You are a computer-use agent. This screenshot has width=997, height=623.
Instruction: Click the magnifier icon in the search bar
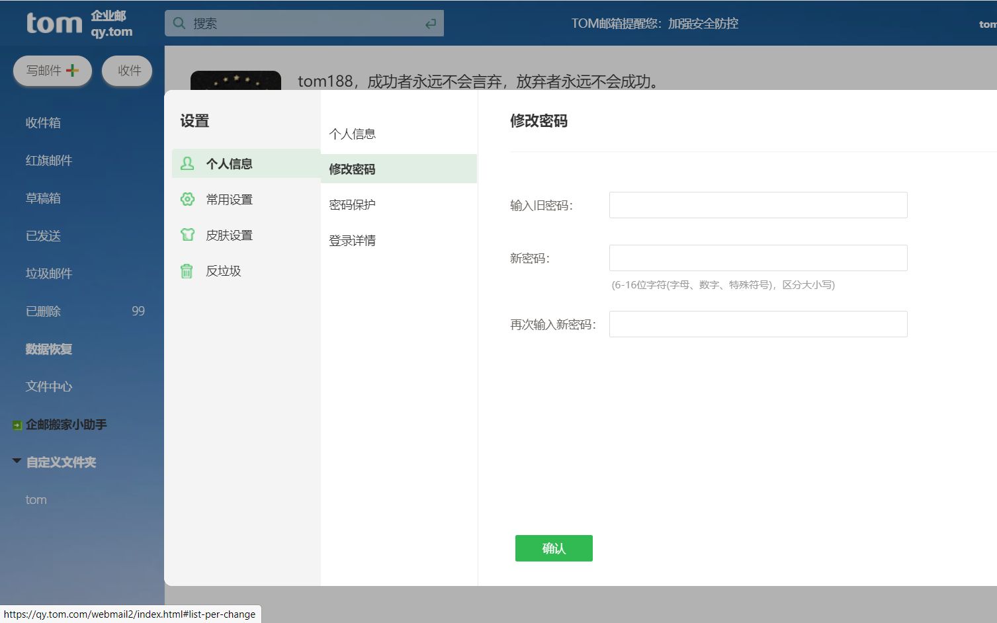pyautogui.click(x=179, y=22)
